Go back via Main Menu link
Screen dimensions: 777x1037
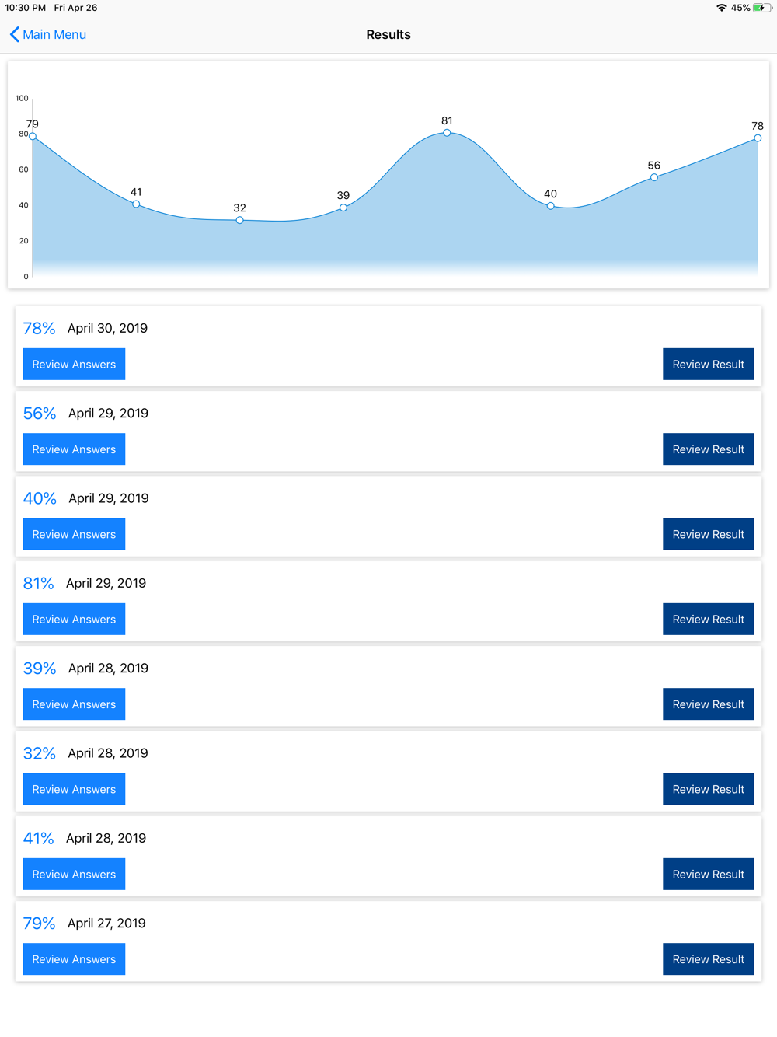click(x=54, y=34)
